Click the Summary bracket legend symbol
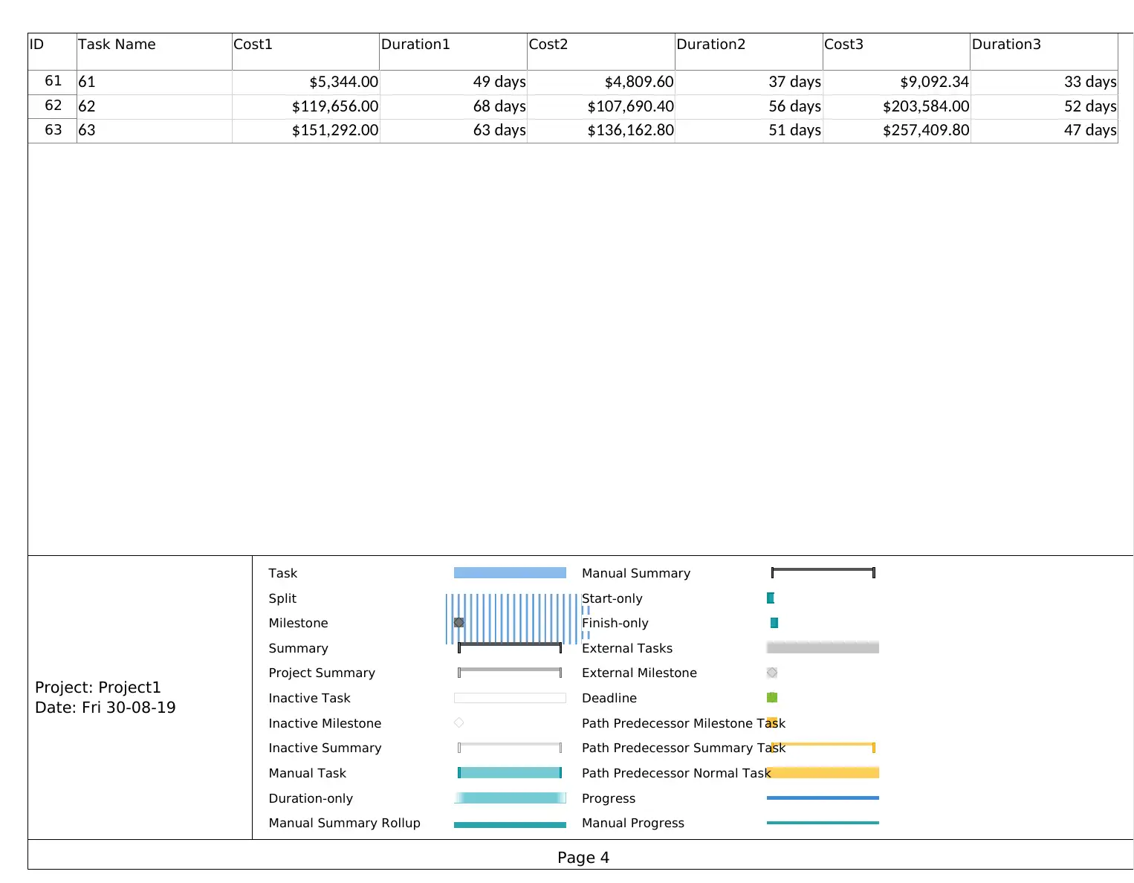This screenshot has width=1134, height=883. (510, 647)
